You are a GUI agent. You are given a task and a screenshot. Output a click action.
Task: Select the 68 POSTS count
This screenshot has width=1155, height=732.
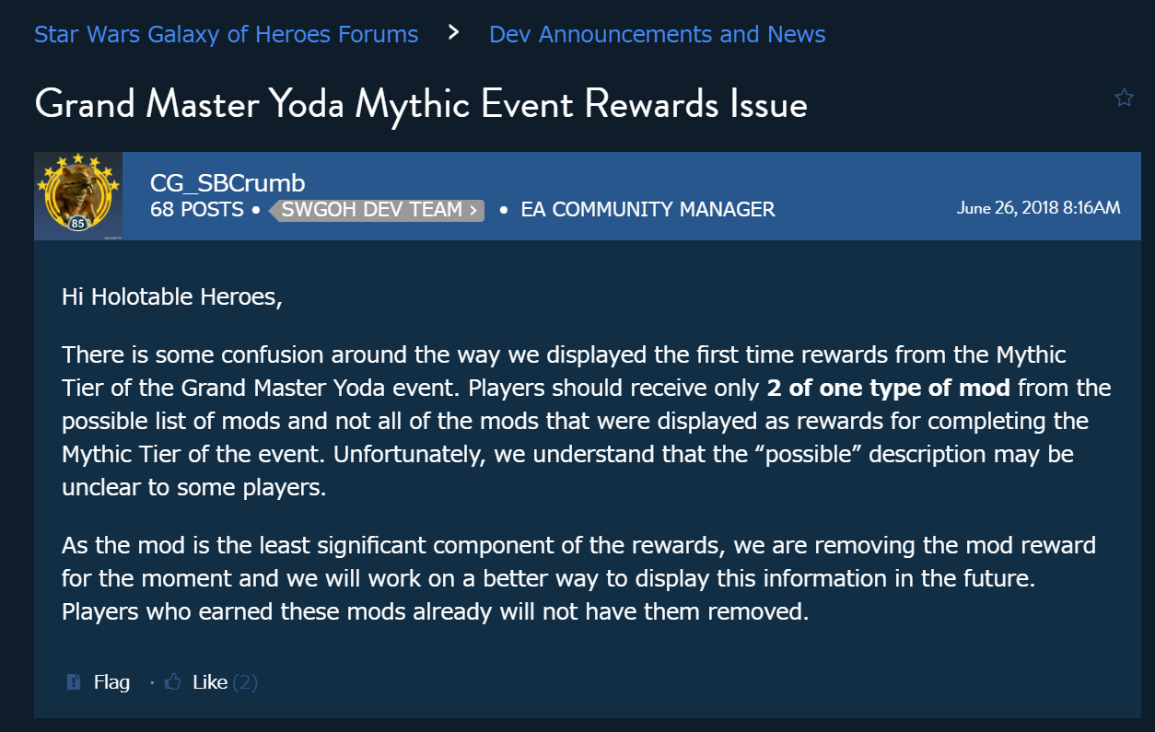pyautogui.click(x=197, y=210)
